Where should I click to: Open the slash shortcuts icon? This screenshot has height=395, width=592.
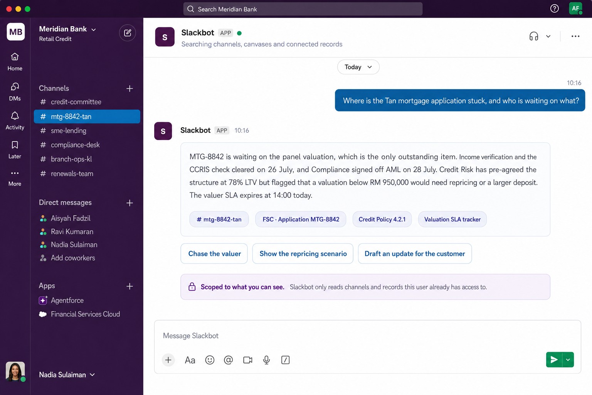(285, 360)
